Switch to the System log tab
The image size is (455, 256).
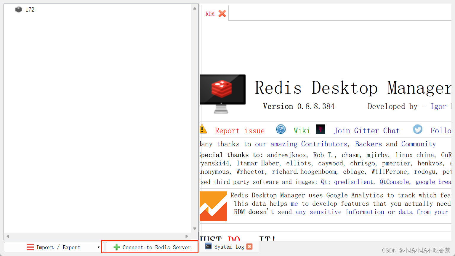point(229,247)
